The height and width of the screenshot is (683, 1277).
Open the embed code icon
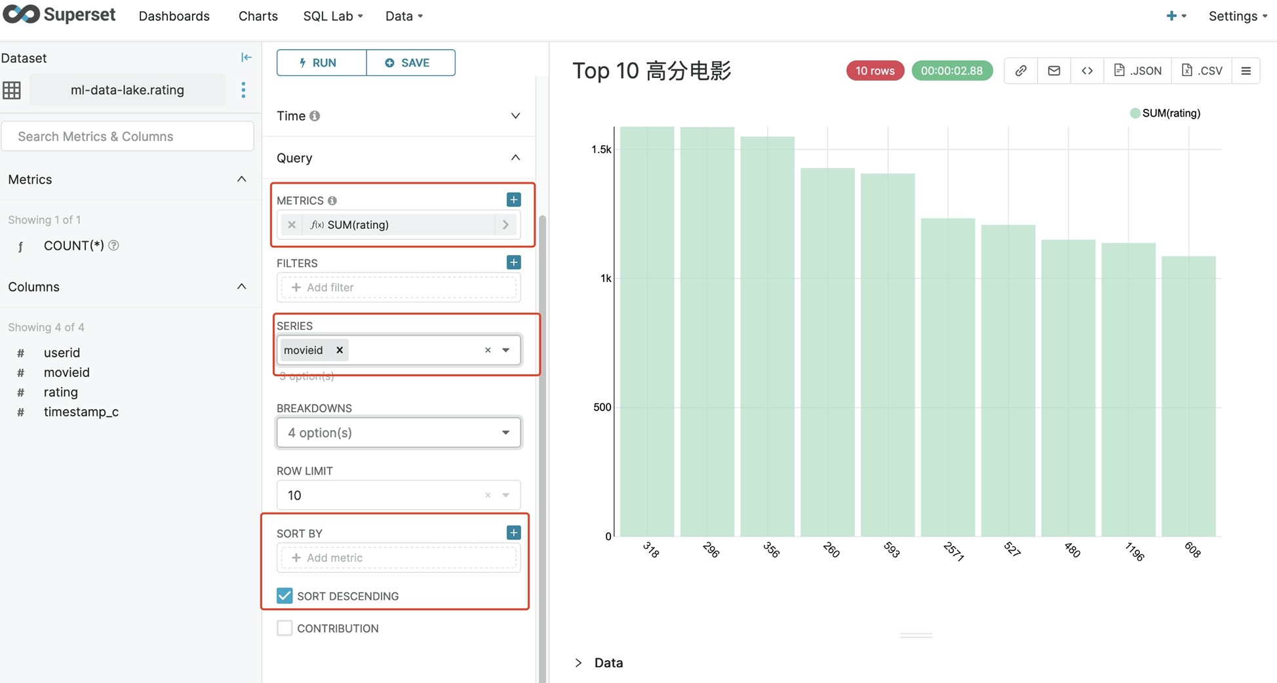pyautogui.click(x=1087, y=71)
